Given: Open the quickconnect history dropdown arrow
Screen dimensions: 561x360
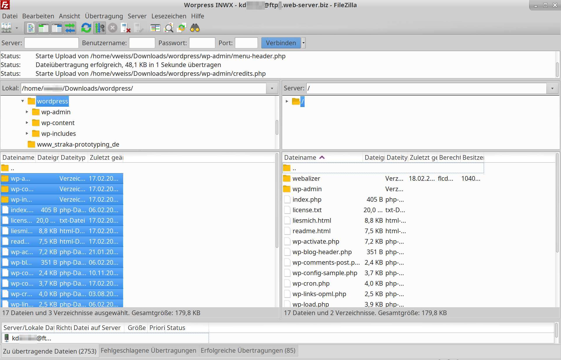Looking at the screenshot, I should tap(303, 43).
